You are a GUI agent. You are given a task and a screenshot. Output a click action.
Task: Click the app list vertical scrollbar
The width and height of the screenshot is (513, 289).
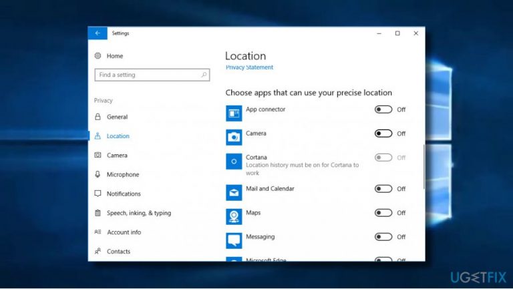(424, 167)
